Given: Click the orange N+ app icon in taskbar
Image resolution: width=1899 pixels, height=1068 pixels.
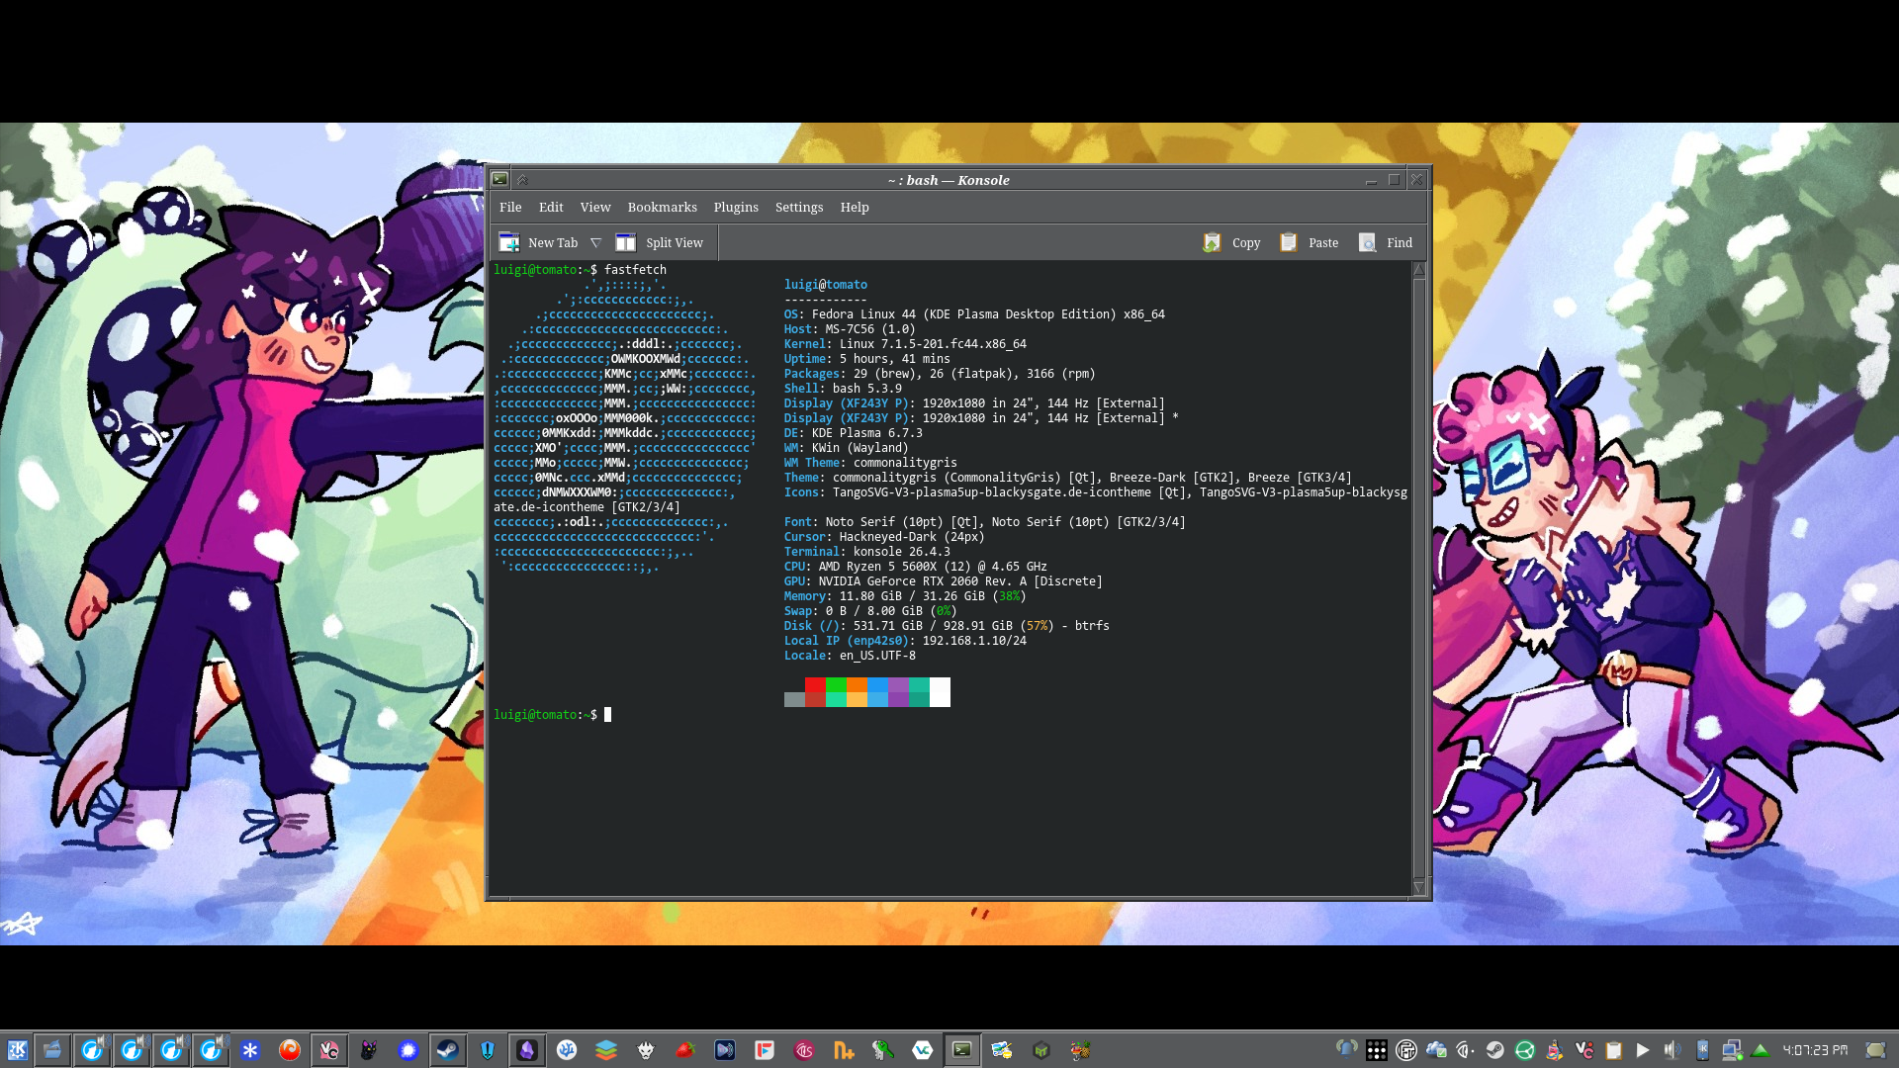Looking at the screenshot, I should coord(844,1050).
